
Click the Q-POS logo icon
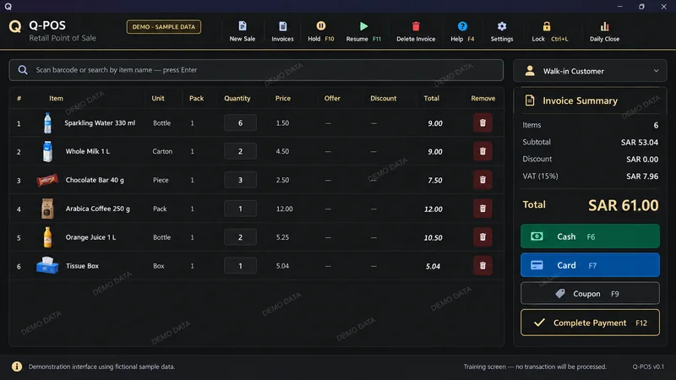(x=15, y=27)
